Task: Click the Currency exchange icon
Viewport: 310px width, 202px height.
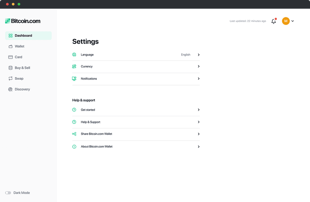Action: pyautogui.click(x=74, y=66)
